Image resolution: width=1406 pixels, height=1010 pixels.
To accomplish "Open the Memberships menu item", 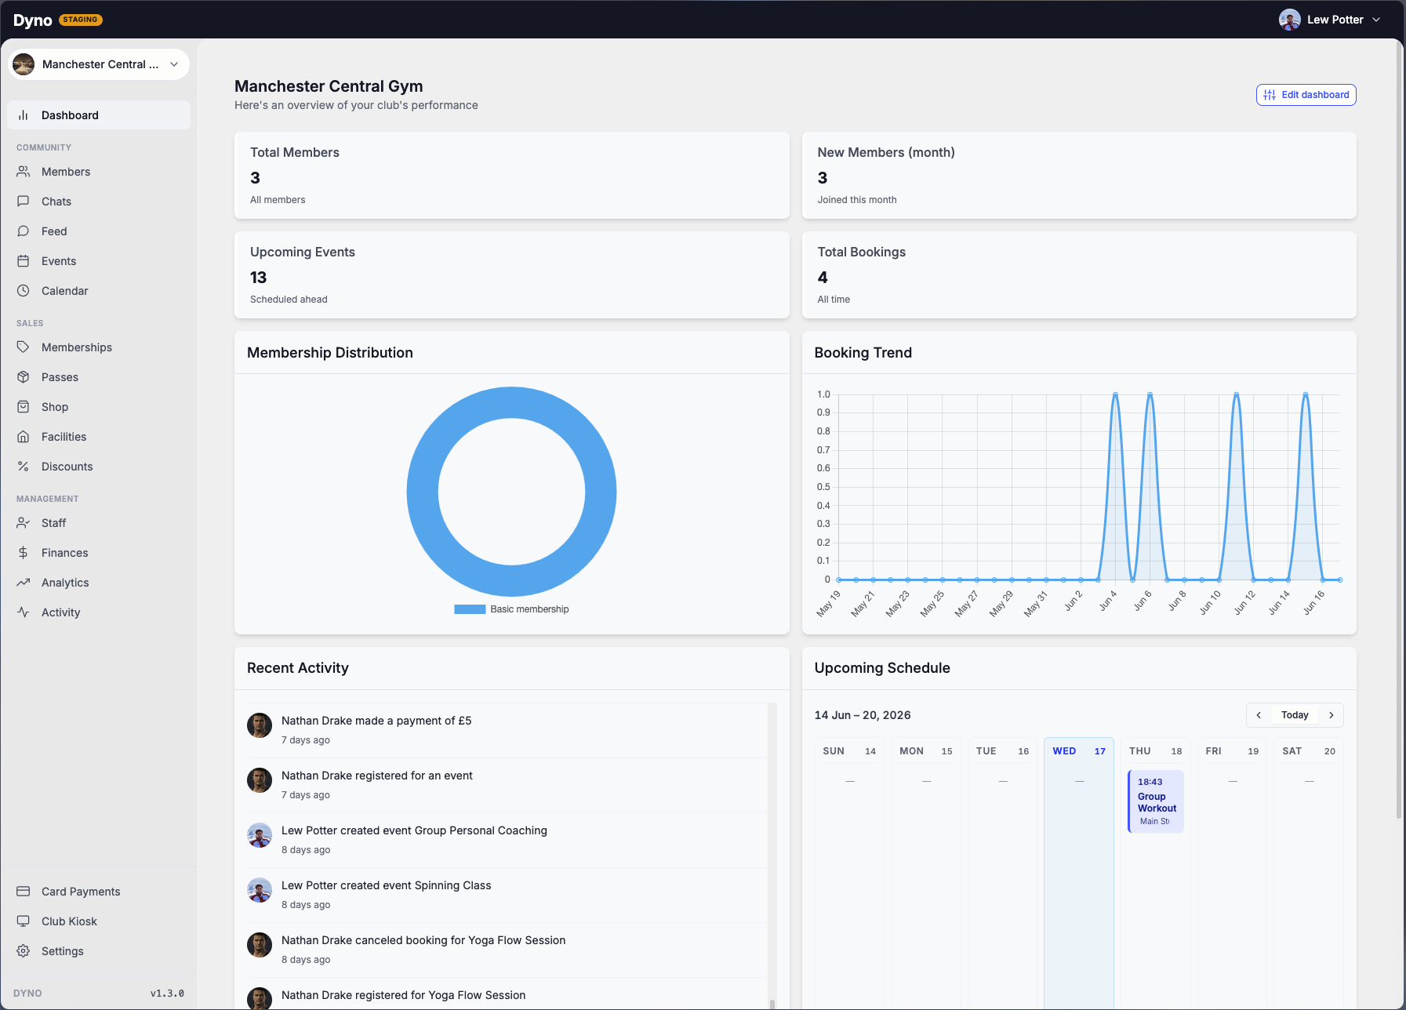I will [x=99, y=347].
